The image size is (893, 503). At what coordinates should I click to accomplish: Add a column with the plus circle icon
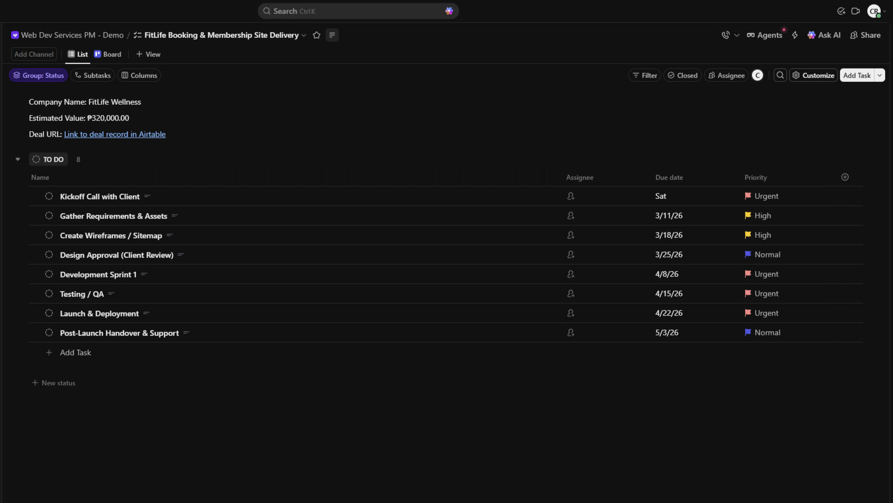pos(845,177)
